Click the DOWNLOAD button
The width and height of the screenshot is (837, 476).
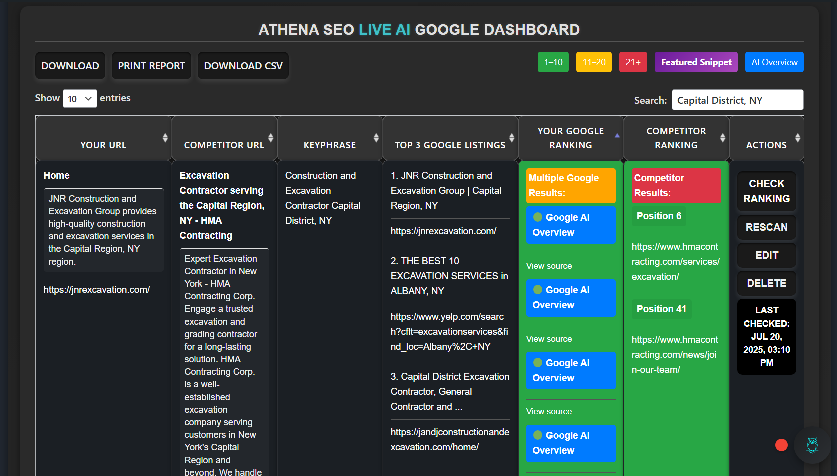[70, 66]
